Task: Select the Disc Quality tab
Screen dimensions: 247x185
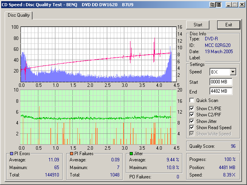Action: click(x=19, y=15)
